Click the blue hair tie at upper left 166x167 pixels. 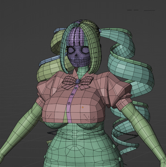click(58, 31)
